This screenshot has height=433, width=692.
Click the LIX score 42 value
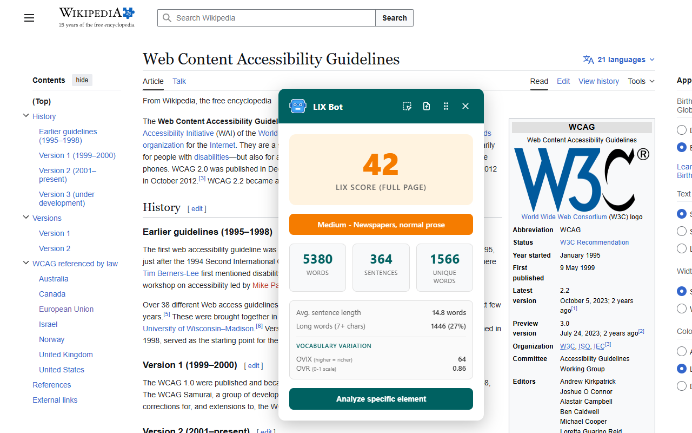click(x=381, y=164)
